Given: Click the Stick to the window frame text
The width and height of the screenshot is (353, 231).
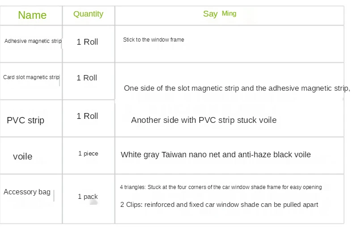Looking at the screenshot, I should click(x=153, y=40).
